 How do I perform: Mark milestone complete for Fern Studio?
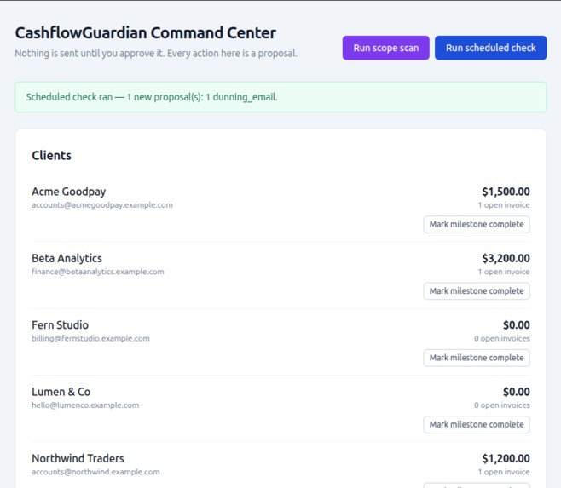click(477, 358)
